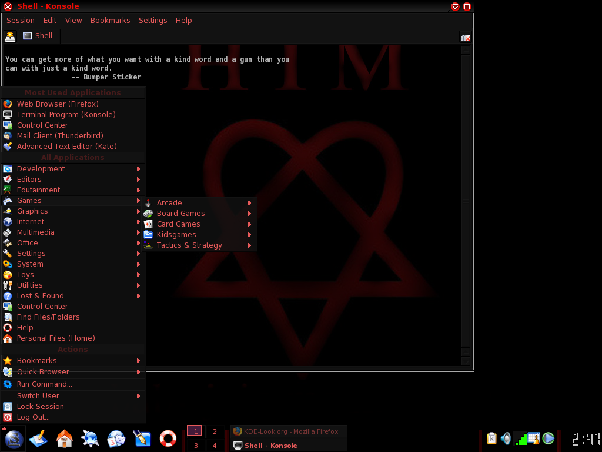The width and height of the screenshot is (602, 452).
Task: Switch to virtual desktop 2
Action: 215,431
